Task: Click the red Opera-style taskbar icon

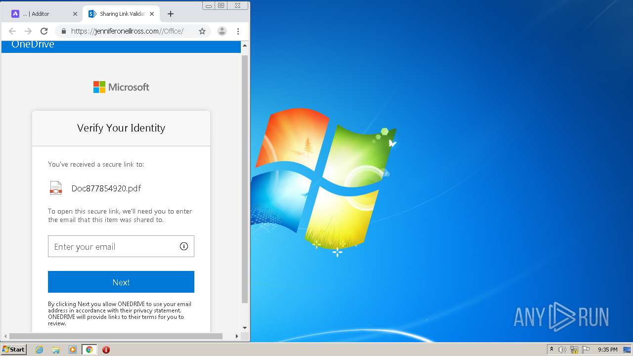Action: click(x=106, y=350)
